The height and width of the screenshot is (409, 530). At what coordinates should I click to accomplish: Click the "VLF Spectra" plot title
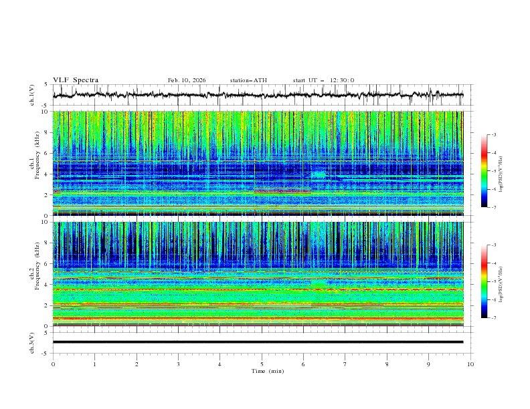point(76,80)
